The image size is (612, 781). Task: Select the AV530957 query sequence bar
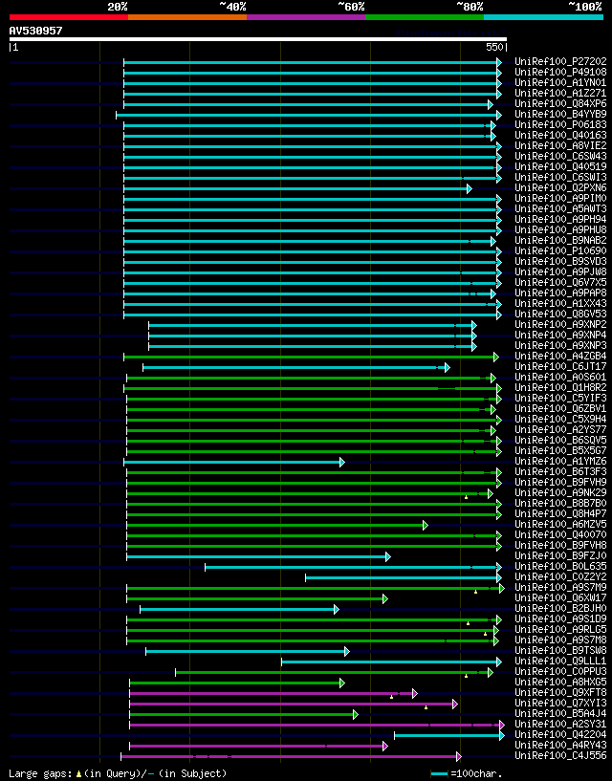tap(258, 39)
